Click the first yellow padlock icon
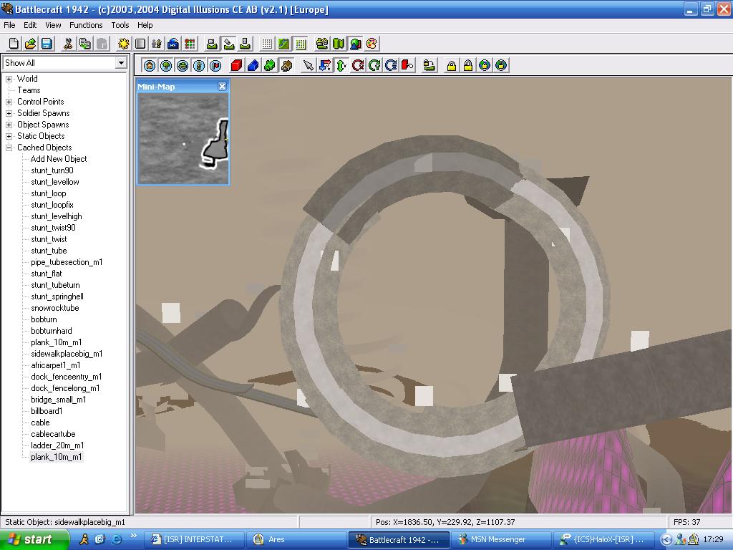 (452, 65)
